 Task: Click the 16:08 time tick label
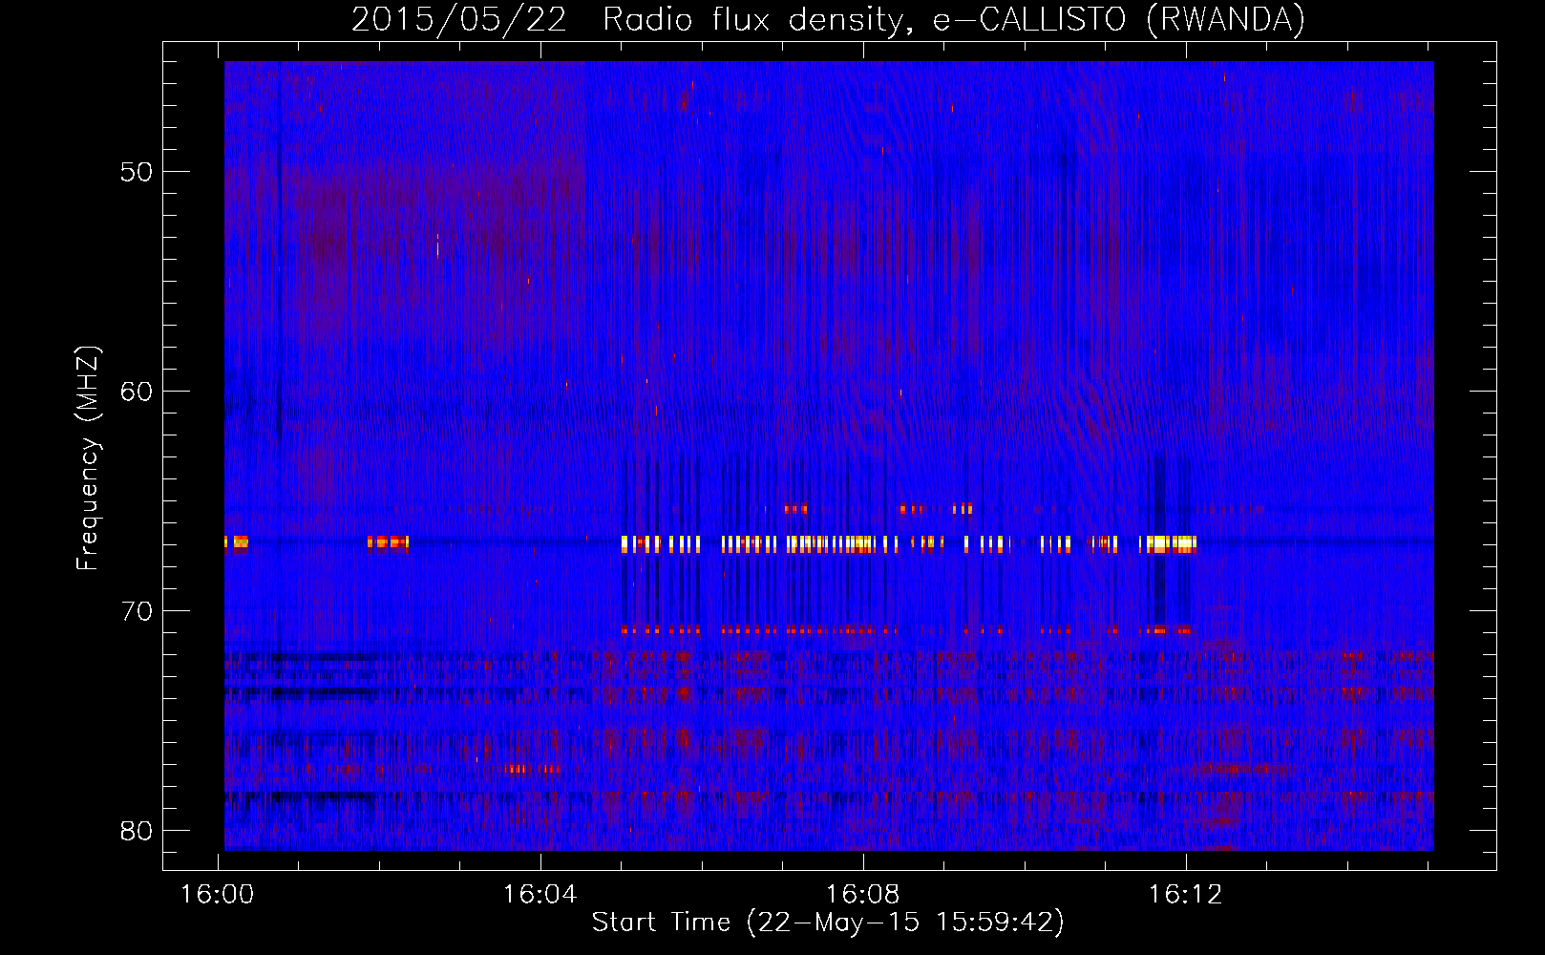pyautogui.click(x=863, y=894)
